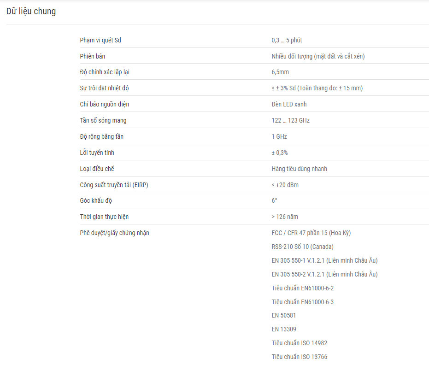Click the '6,5mm' value
This screenshot has width=429, height=371.
(280, 72)
